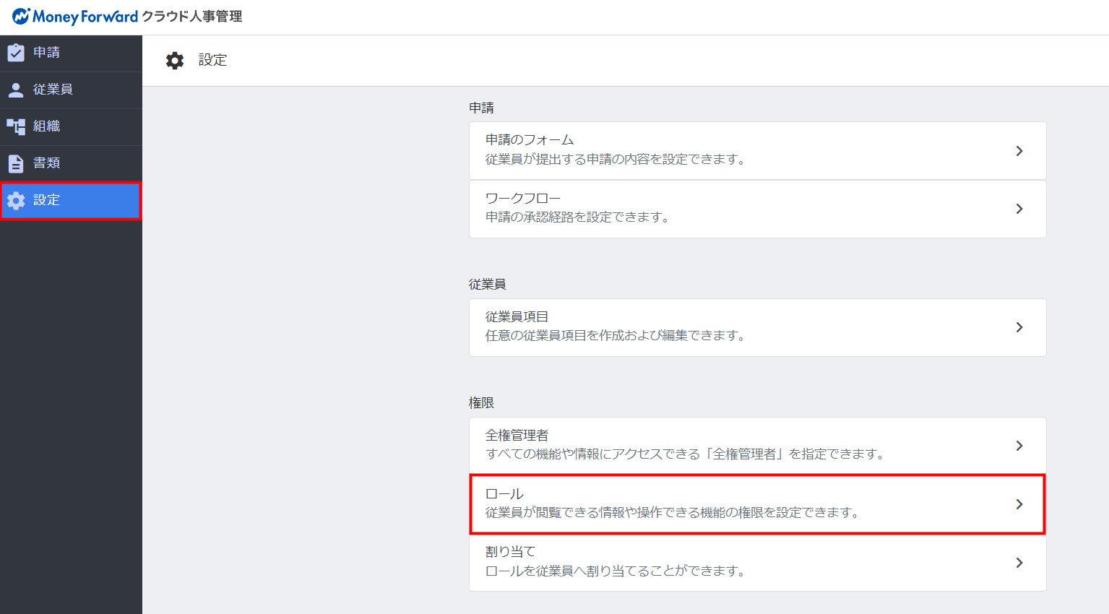Click the 申請 section heading above cards
Image resolution: width=1109 pixels, height=614 pixels.
[481, 108]
